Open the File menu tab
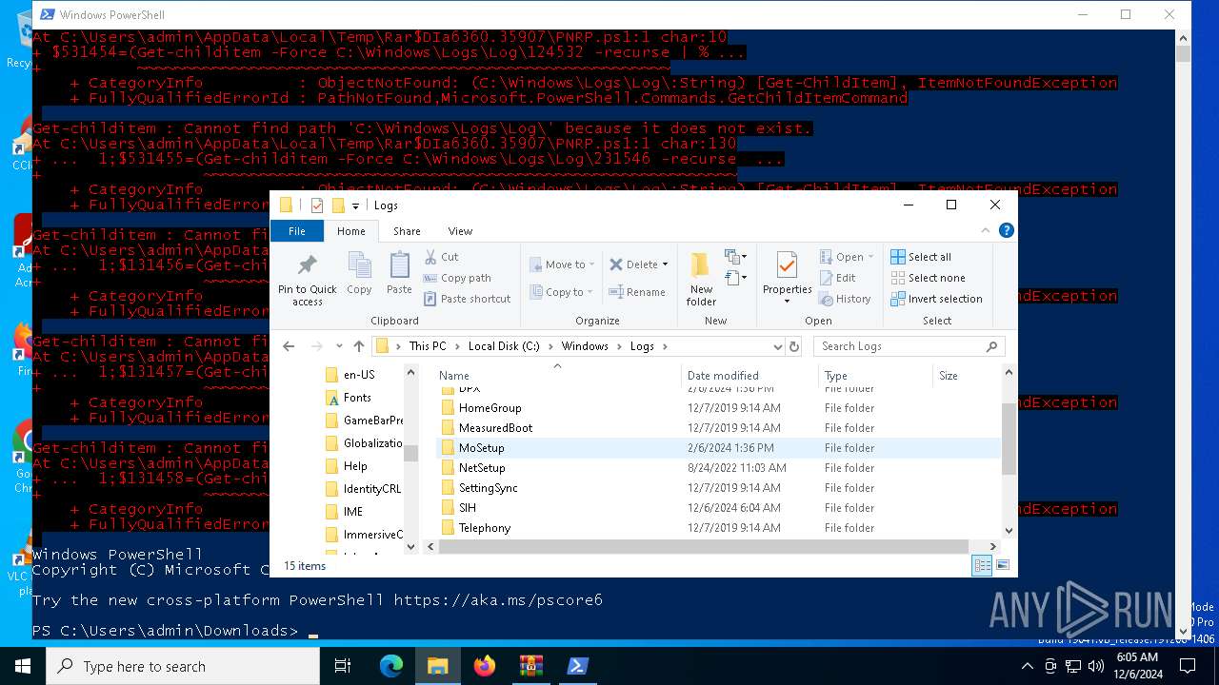 [x=297, y=231]
